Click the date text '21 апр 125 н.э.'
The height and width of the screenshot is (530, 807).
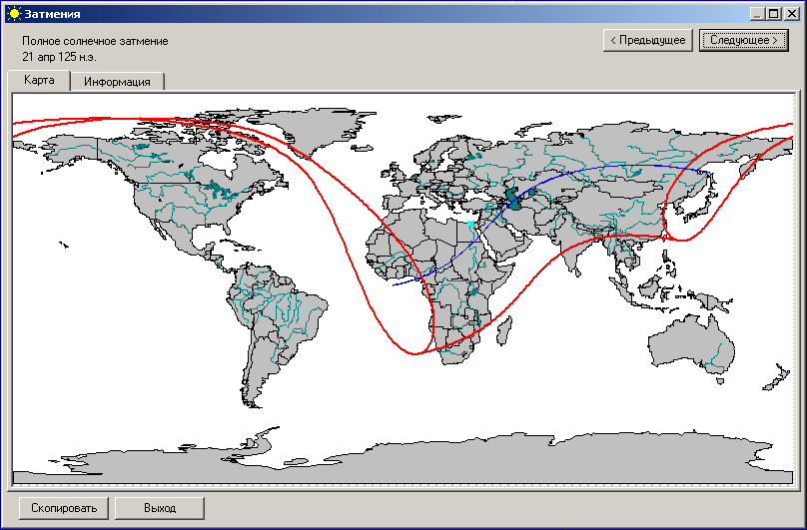58,57
